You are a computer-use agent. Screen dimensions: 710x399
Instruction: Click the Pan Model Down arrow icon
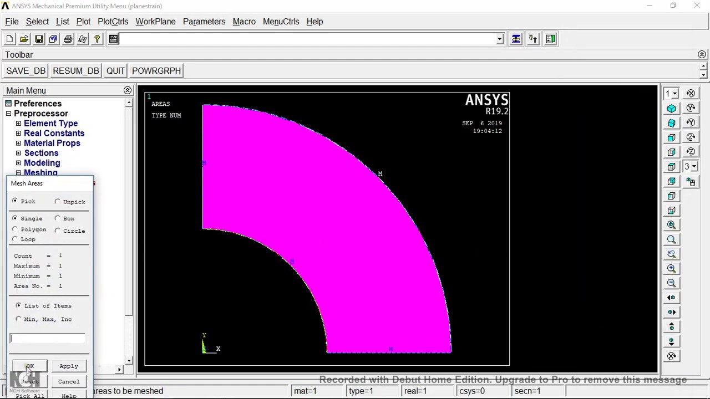coord(672,341)
